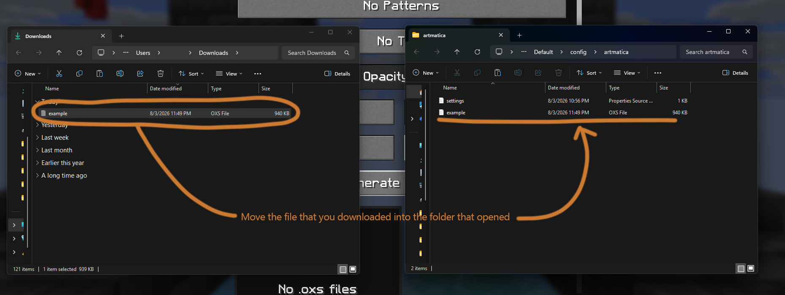Expand the Last month group
785x295 pixels.
point(37,150)
